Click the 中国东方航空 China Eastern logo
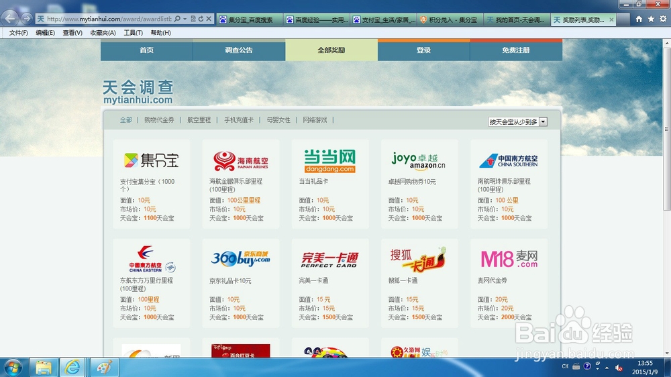 [151, 260]
